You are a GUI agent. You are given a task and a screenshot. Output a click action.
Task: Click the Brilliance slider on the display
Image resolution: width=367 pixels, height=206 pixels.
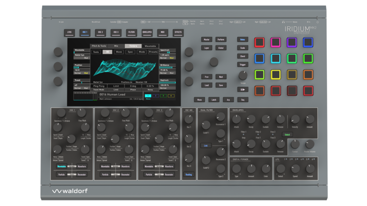click(168, 68)
